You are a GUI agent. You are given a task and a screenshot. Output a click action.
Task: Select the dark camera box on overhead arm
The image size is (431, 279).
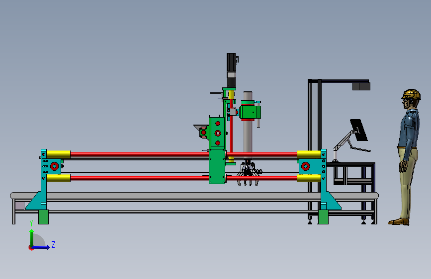point(361,86)
